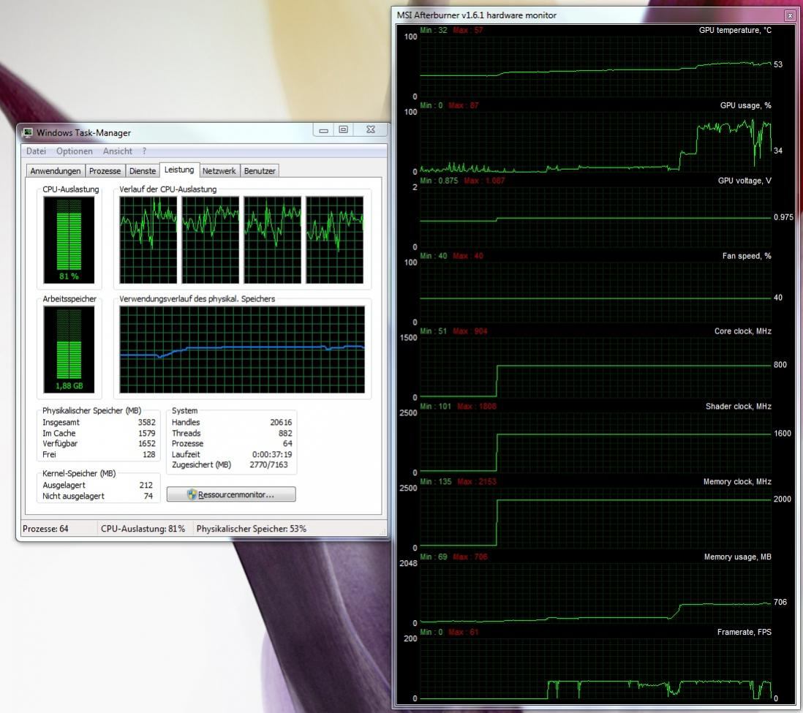The image size is (803, 713).
Task: Click the second CPU core history graph
Action: click(x=211, y=240)
